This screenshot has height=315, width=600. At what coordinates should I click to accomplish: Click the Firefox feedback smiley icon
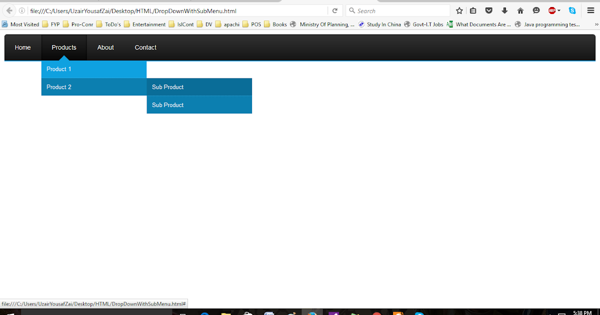536,10
